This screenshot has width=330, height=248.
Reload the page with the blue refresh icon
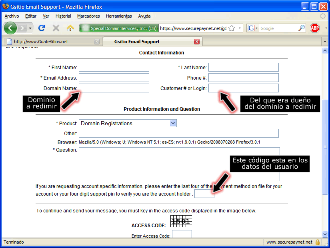pos(42,28)
